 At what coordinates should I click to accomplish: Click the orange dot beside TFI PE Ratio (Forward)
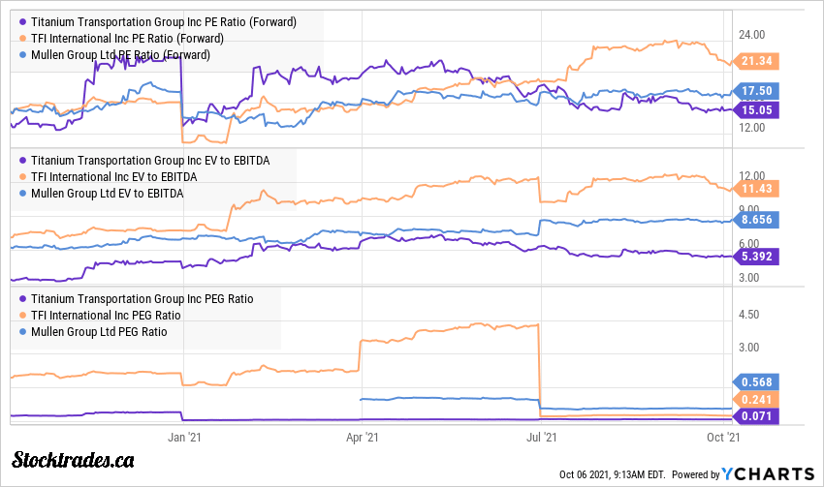22,38
